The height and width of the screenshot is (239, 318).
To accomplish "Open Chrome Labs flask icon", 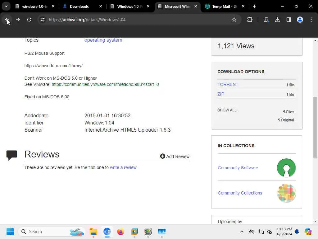I will coord(266,20).
